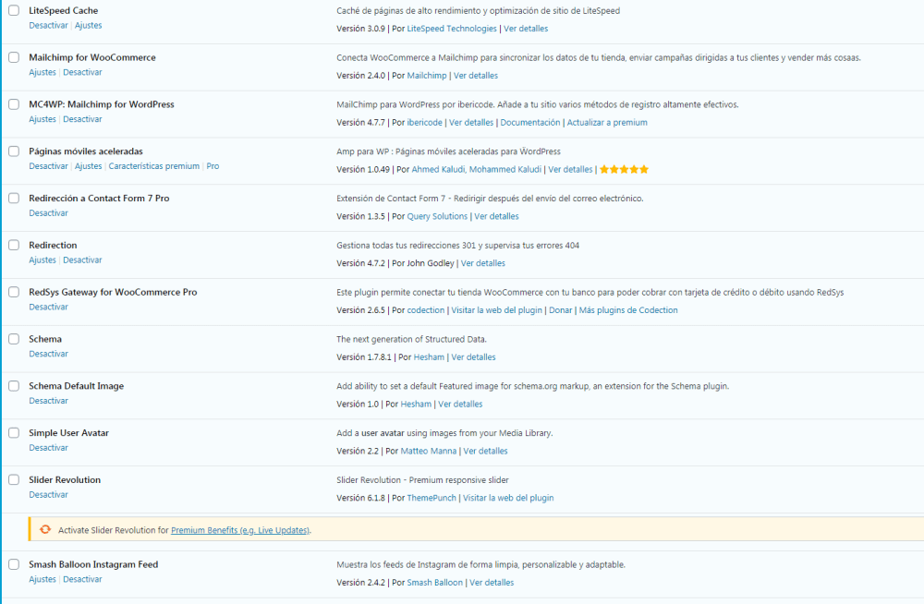Deactivate Smash Balloon Instagram Feed
924x604 pixels.
82,579
